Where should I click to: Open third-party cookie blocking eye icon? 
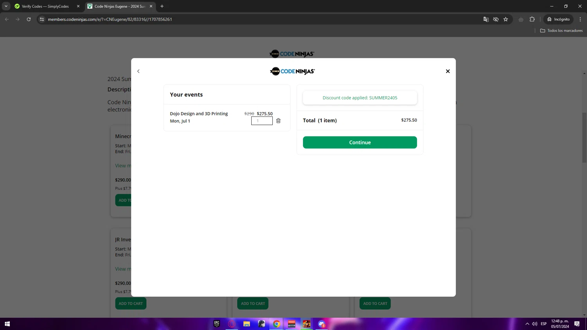(x=496, y=19)
